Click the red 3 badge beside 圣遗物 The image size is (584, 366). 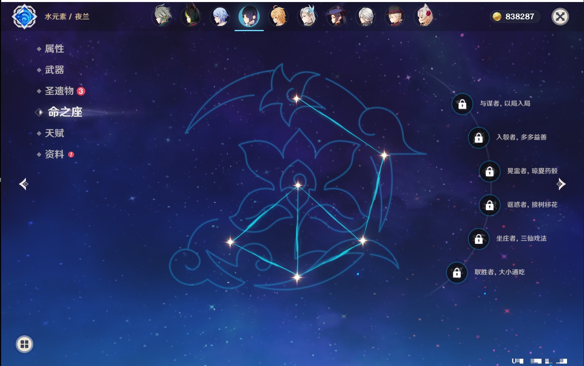click(x=81, y=91)
